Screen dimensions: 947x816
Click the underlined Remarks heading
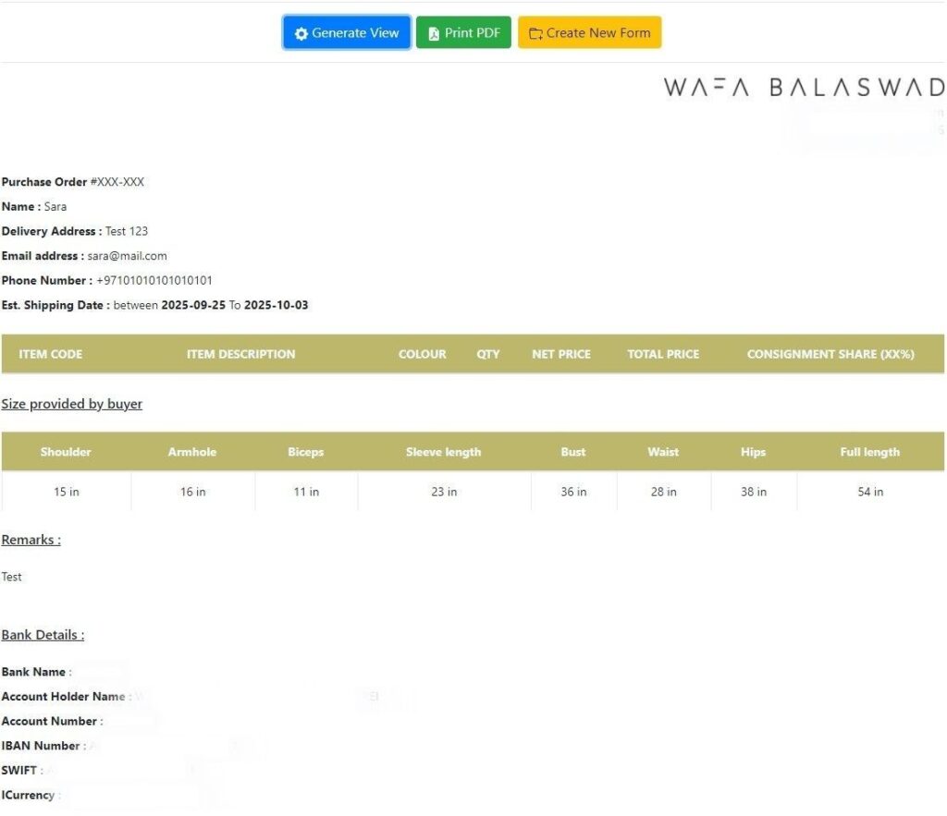point(31,540)
